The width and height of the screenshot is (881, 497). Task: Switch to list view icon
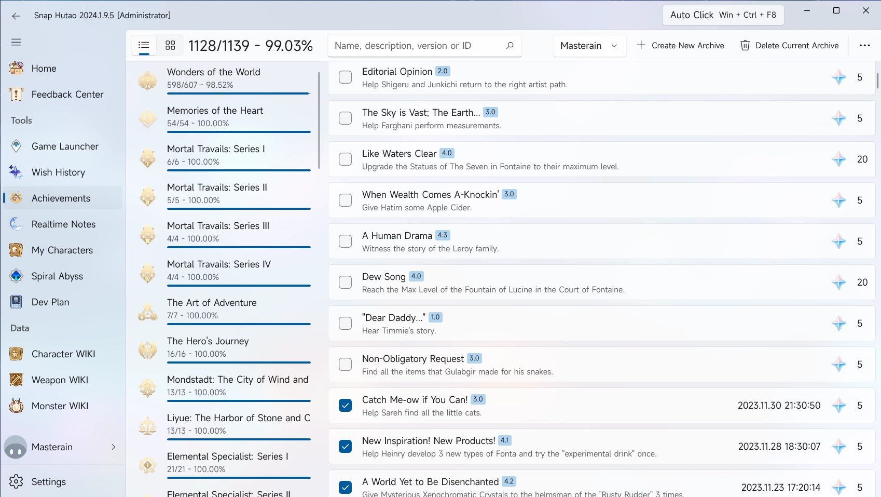tap(144, 45)
